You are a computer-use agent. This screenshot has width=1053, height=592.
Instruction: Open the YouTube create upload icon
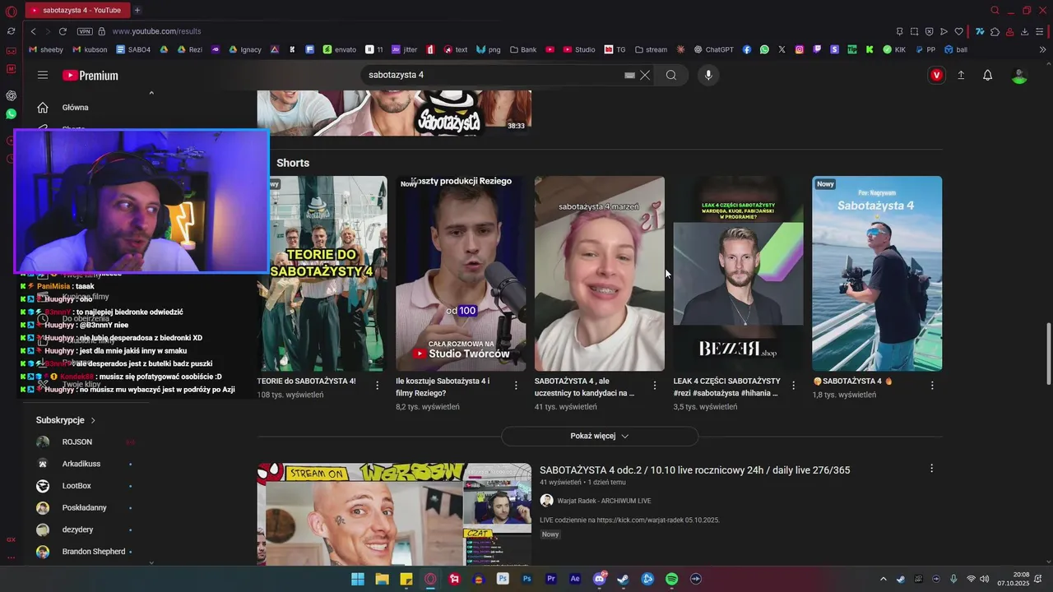pyautogui.click(x=961, y=75)
